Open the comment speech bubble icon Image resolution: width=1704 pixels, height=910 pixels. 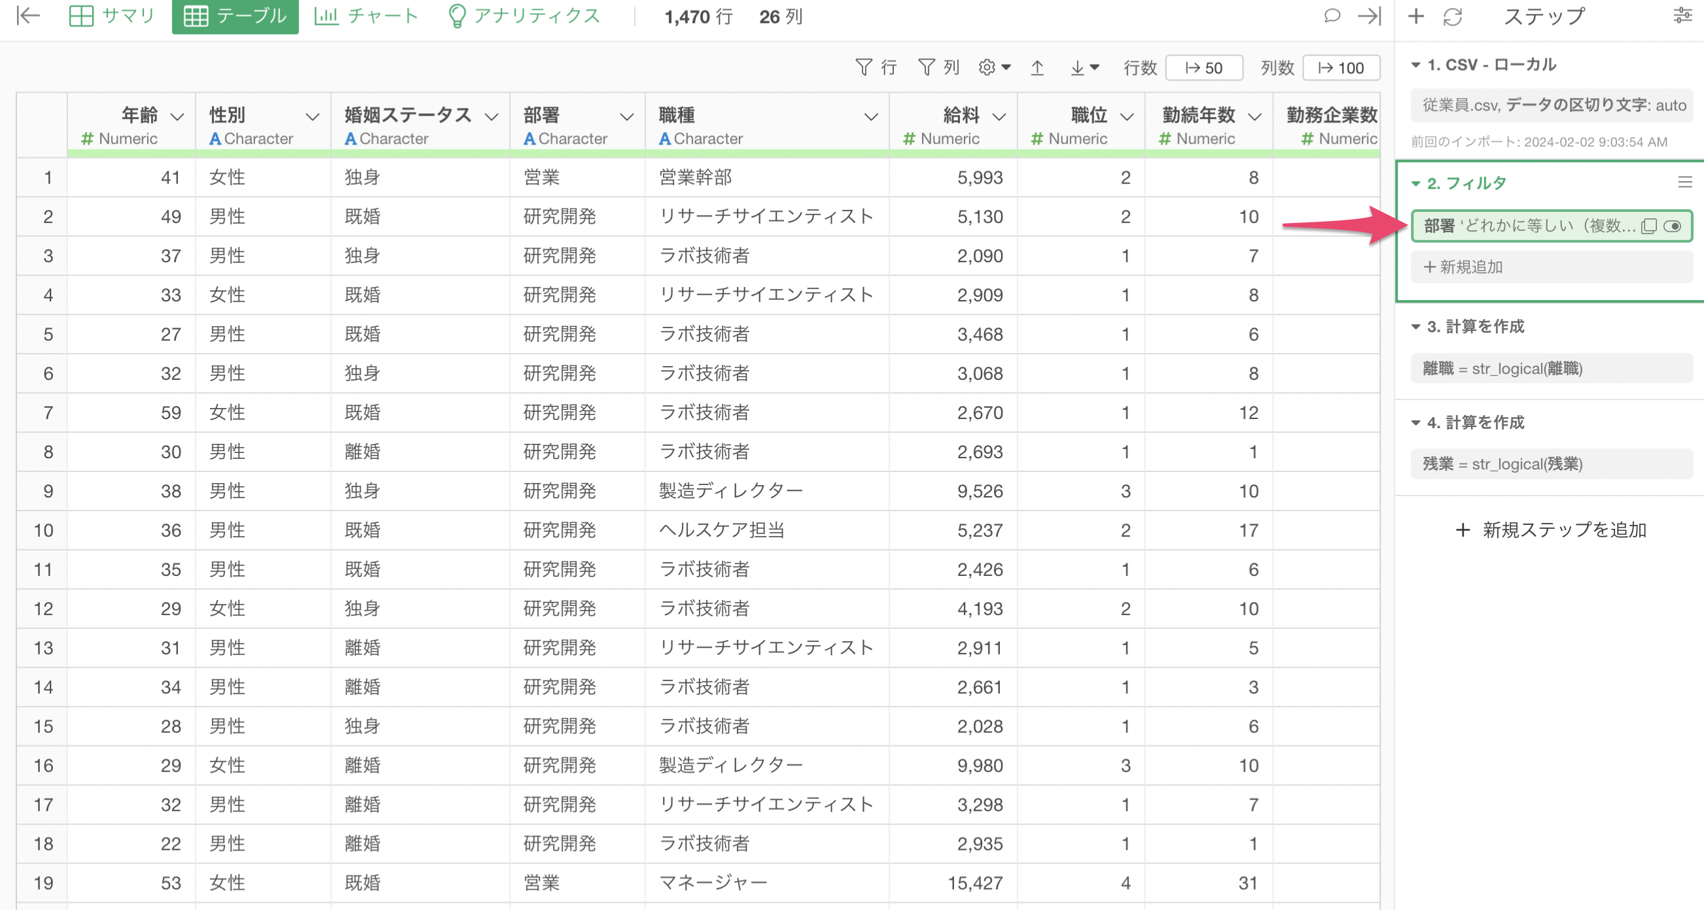point(1332,16)
